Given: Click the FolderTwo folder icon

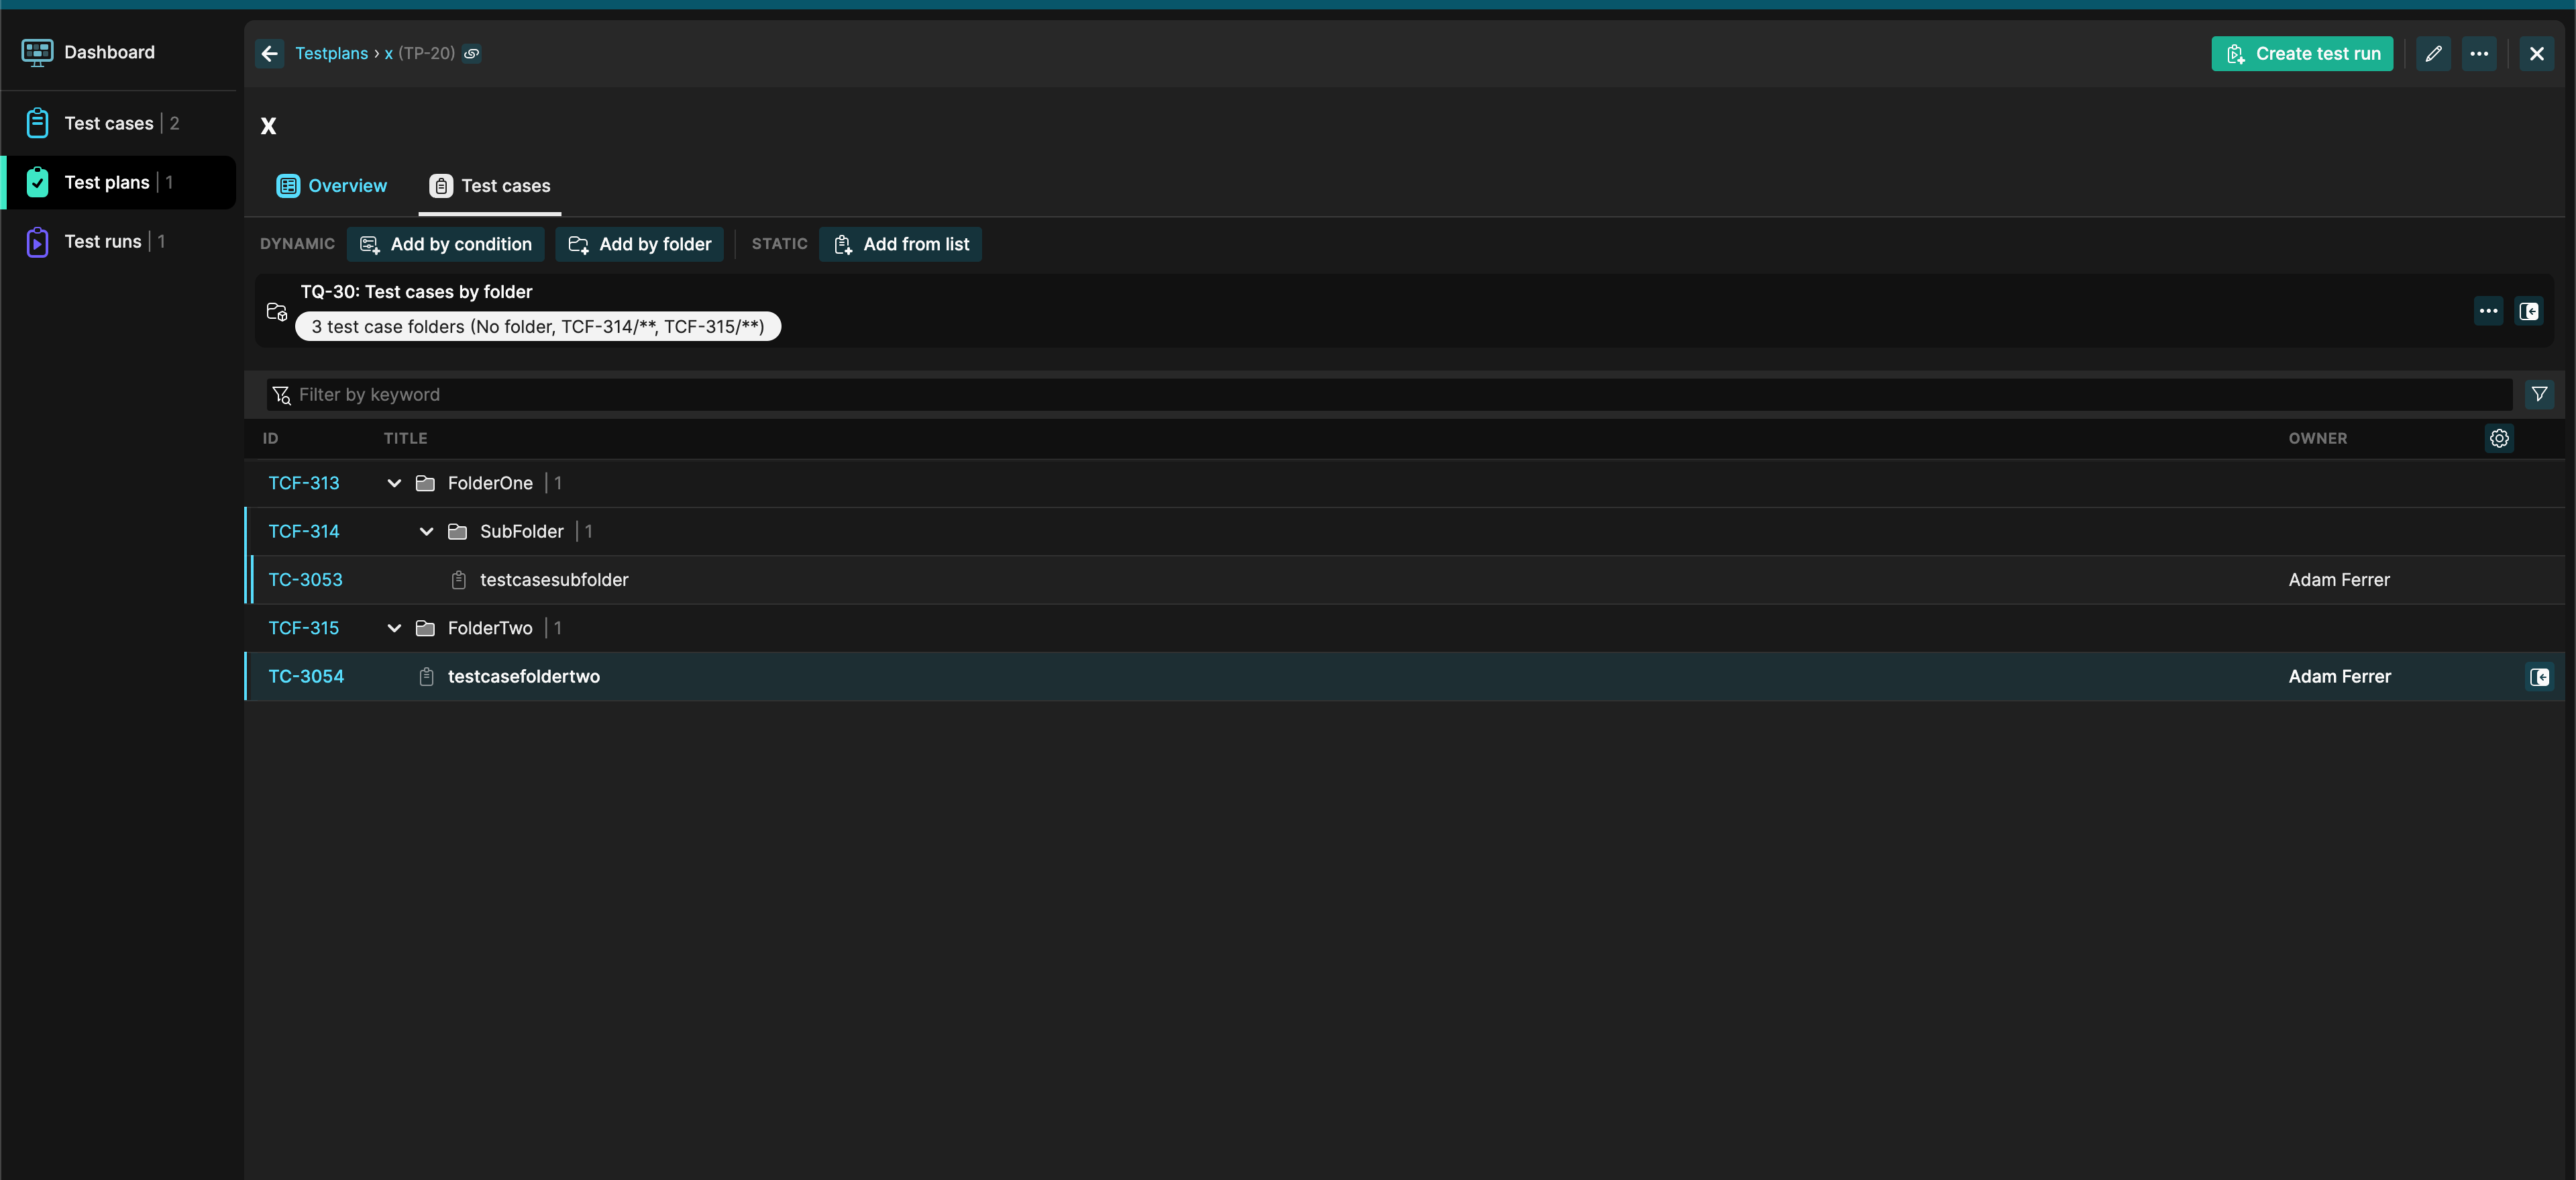Looking at the screenshot, I should click(425, 628).
